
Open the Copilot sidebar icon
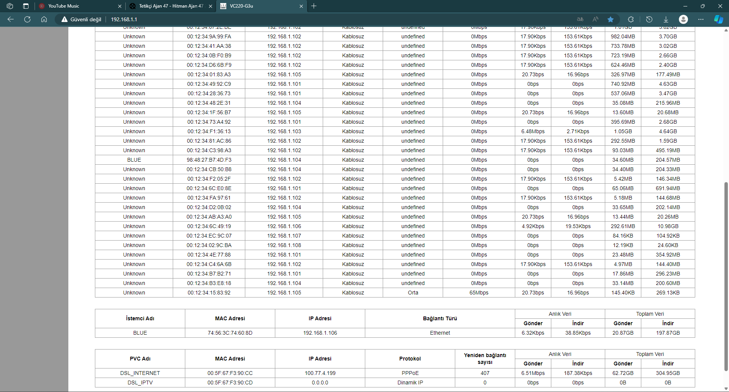[x=719, y=19]
